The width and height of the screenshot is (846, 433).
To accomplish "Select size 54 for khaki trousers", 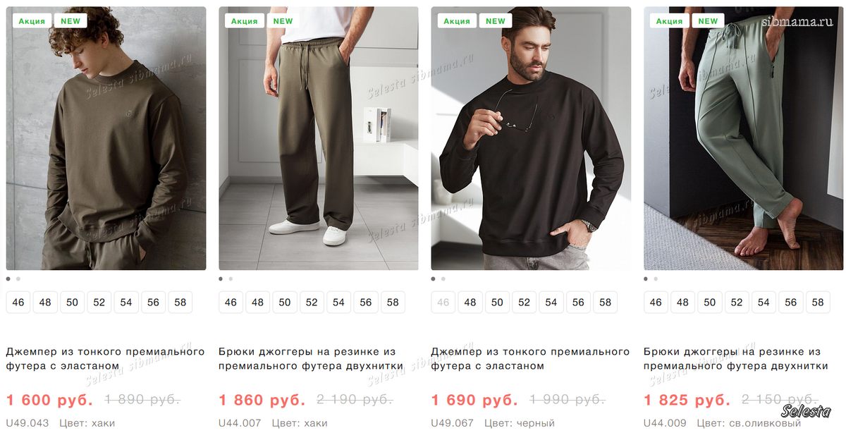I will [x=338, y=302].
